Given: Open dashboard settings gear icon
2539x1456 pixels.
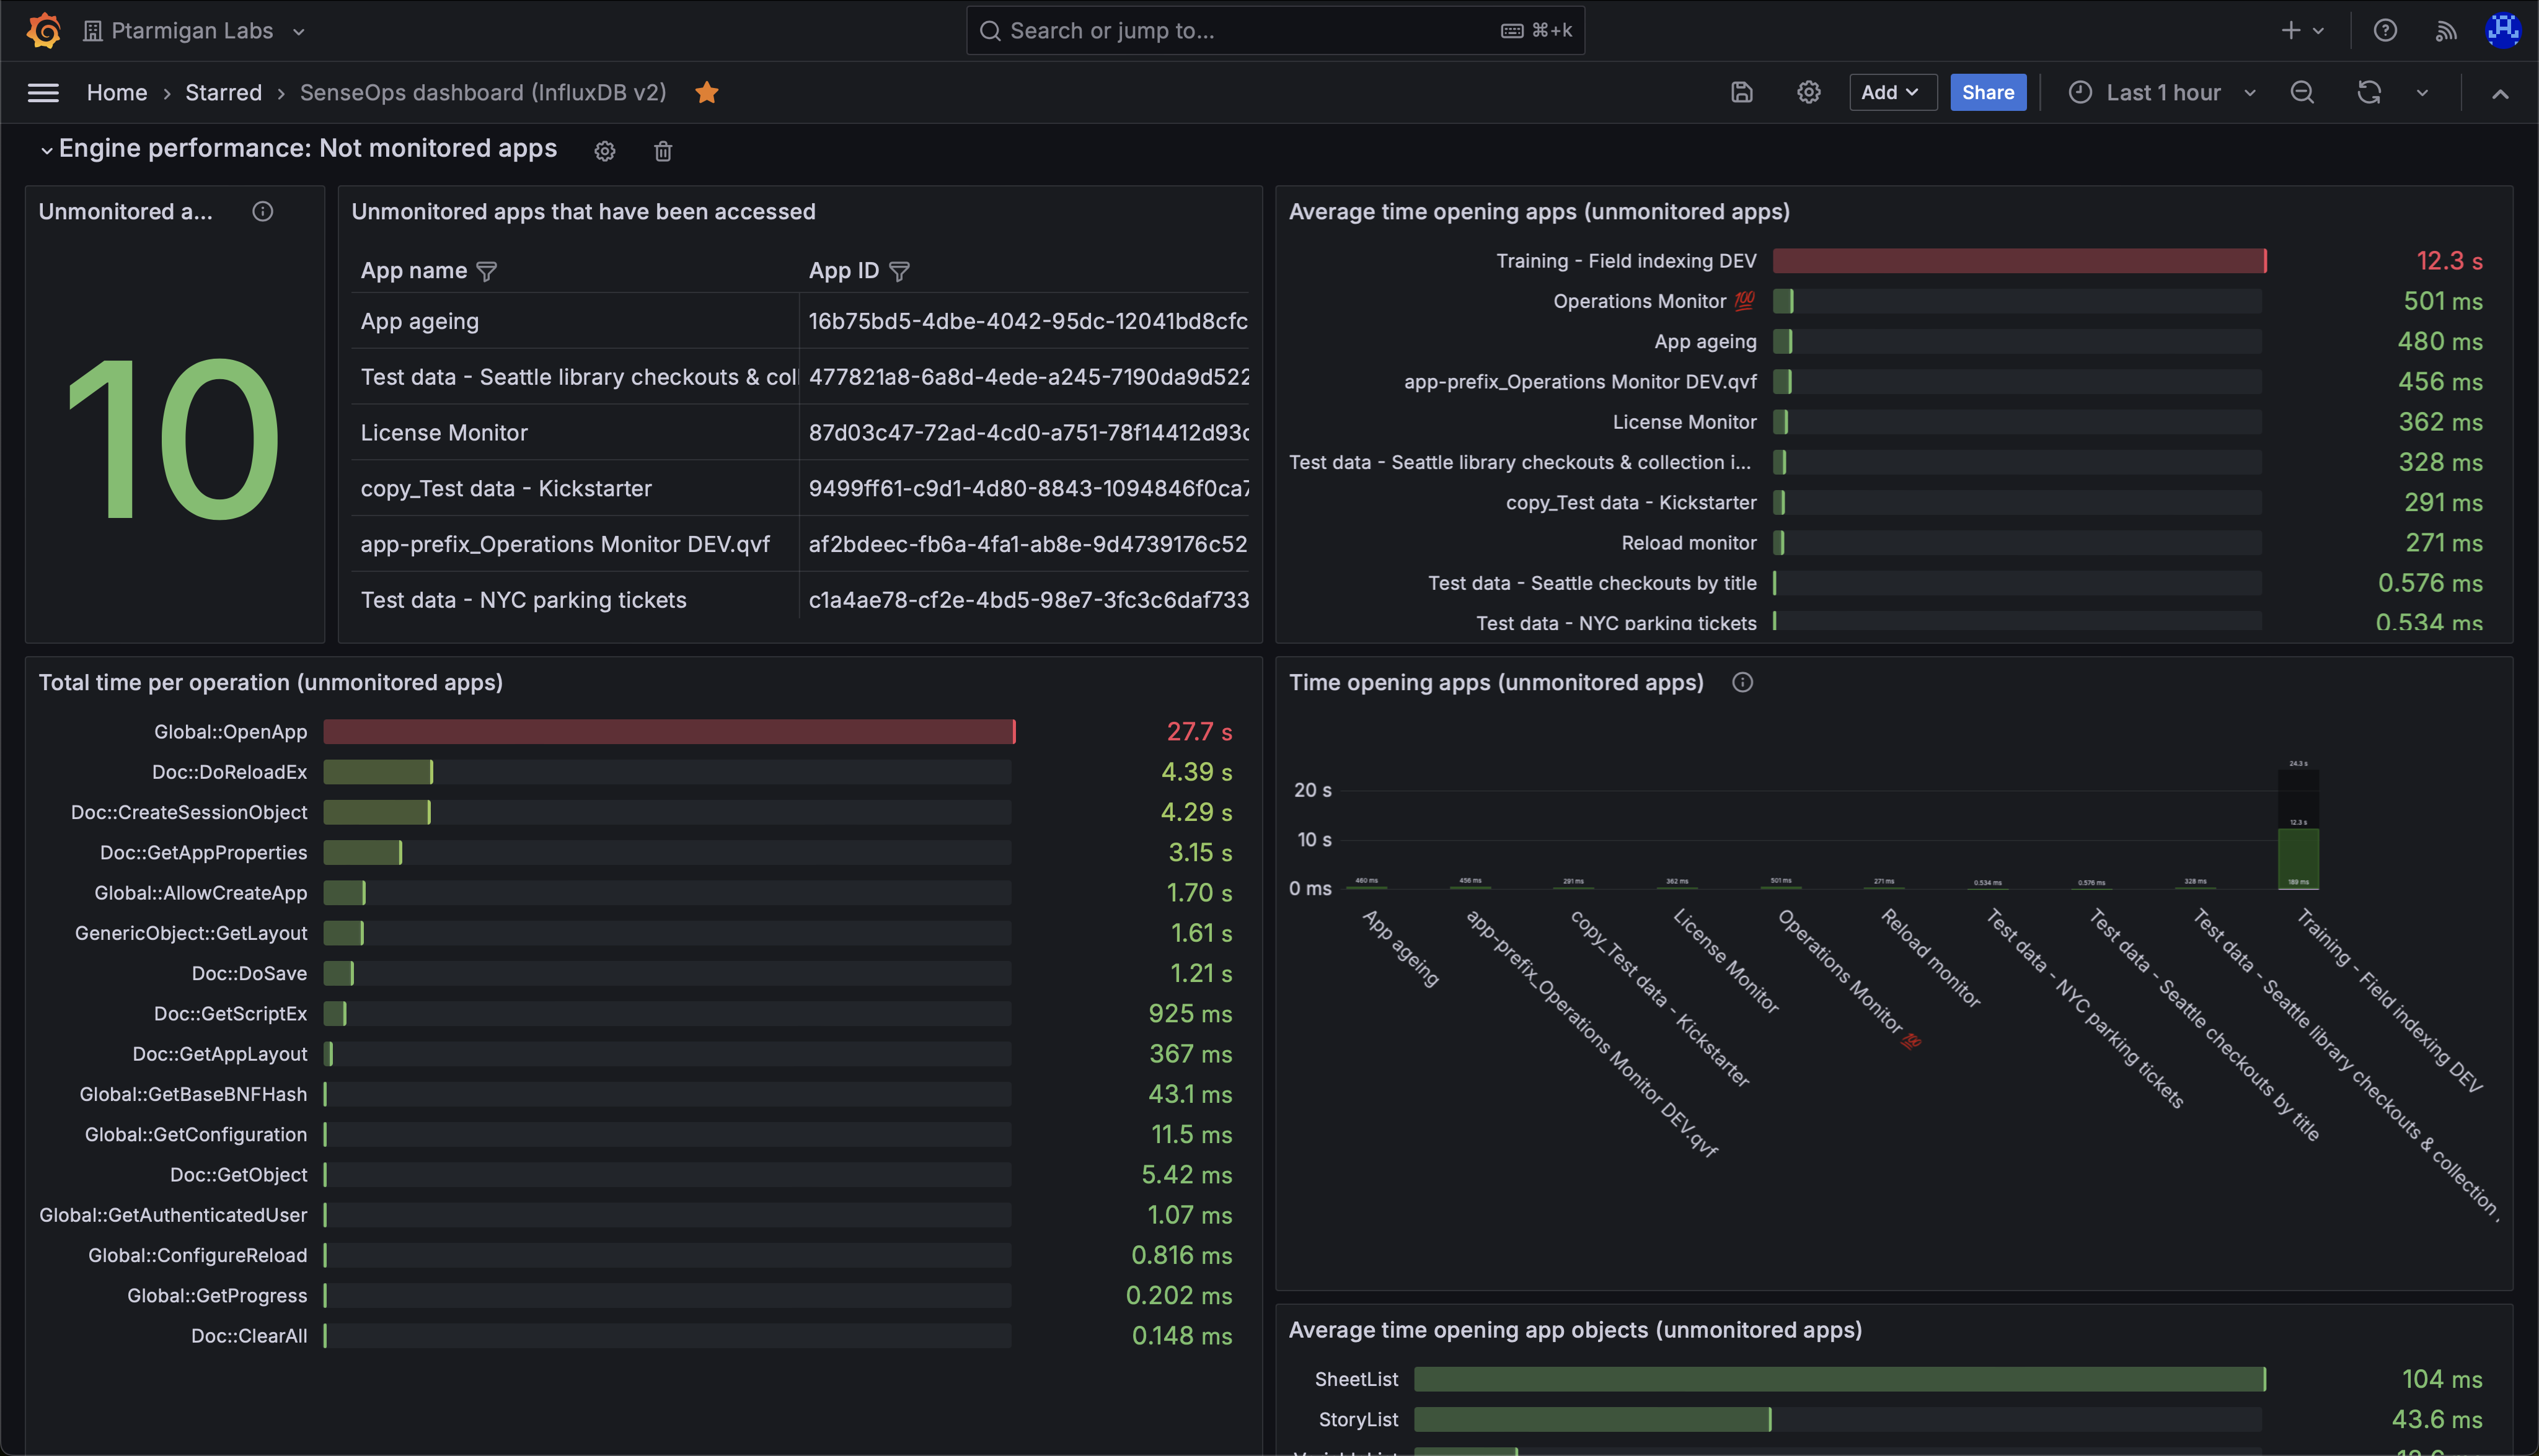Looking at the screenshot, I should [1808, 92].
